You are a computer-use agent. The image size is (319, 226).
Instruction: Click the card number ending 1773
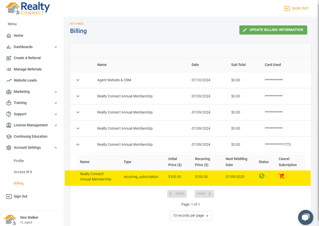click(277, 145)
